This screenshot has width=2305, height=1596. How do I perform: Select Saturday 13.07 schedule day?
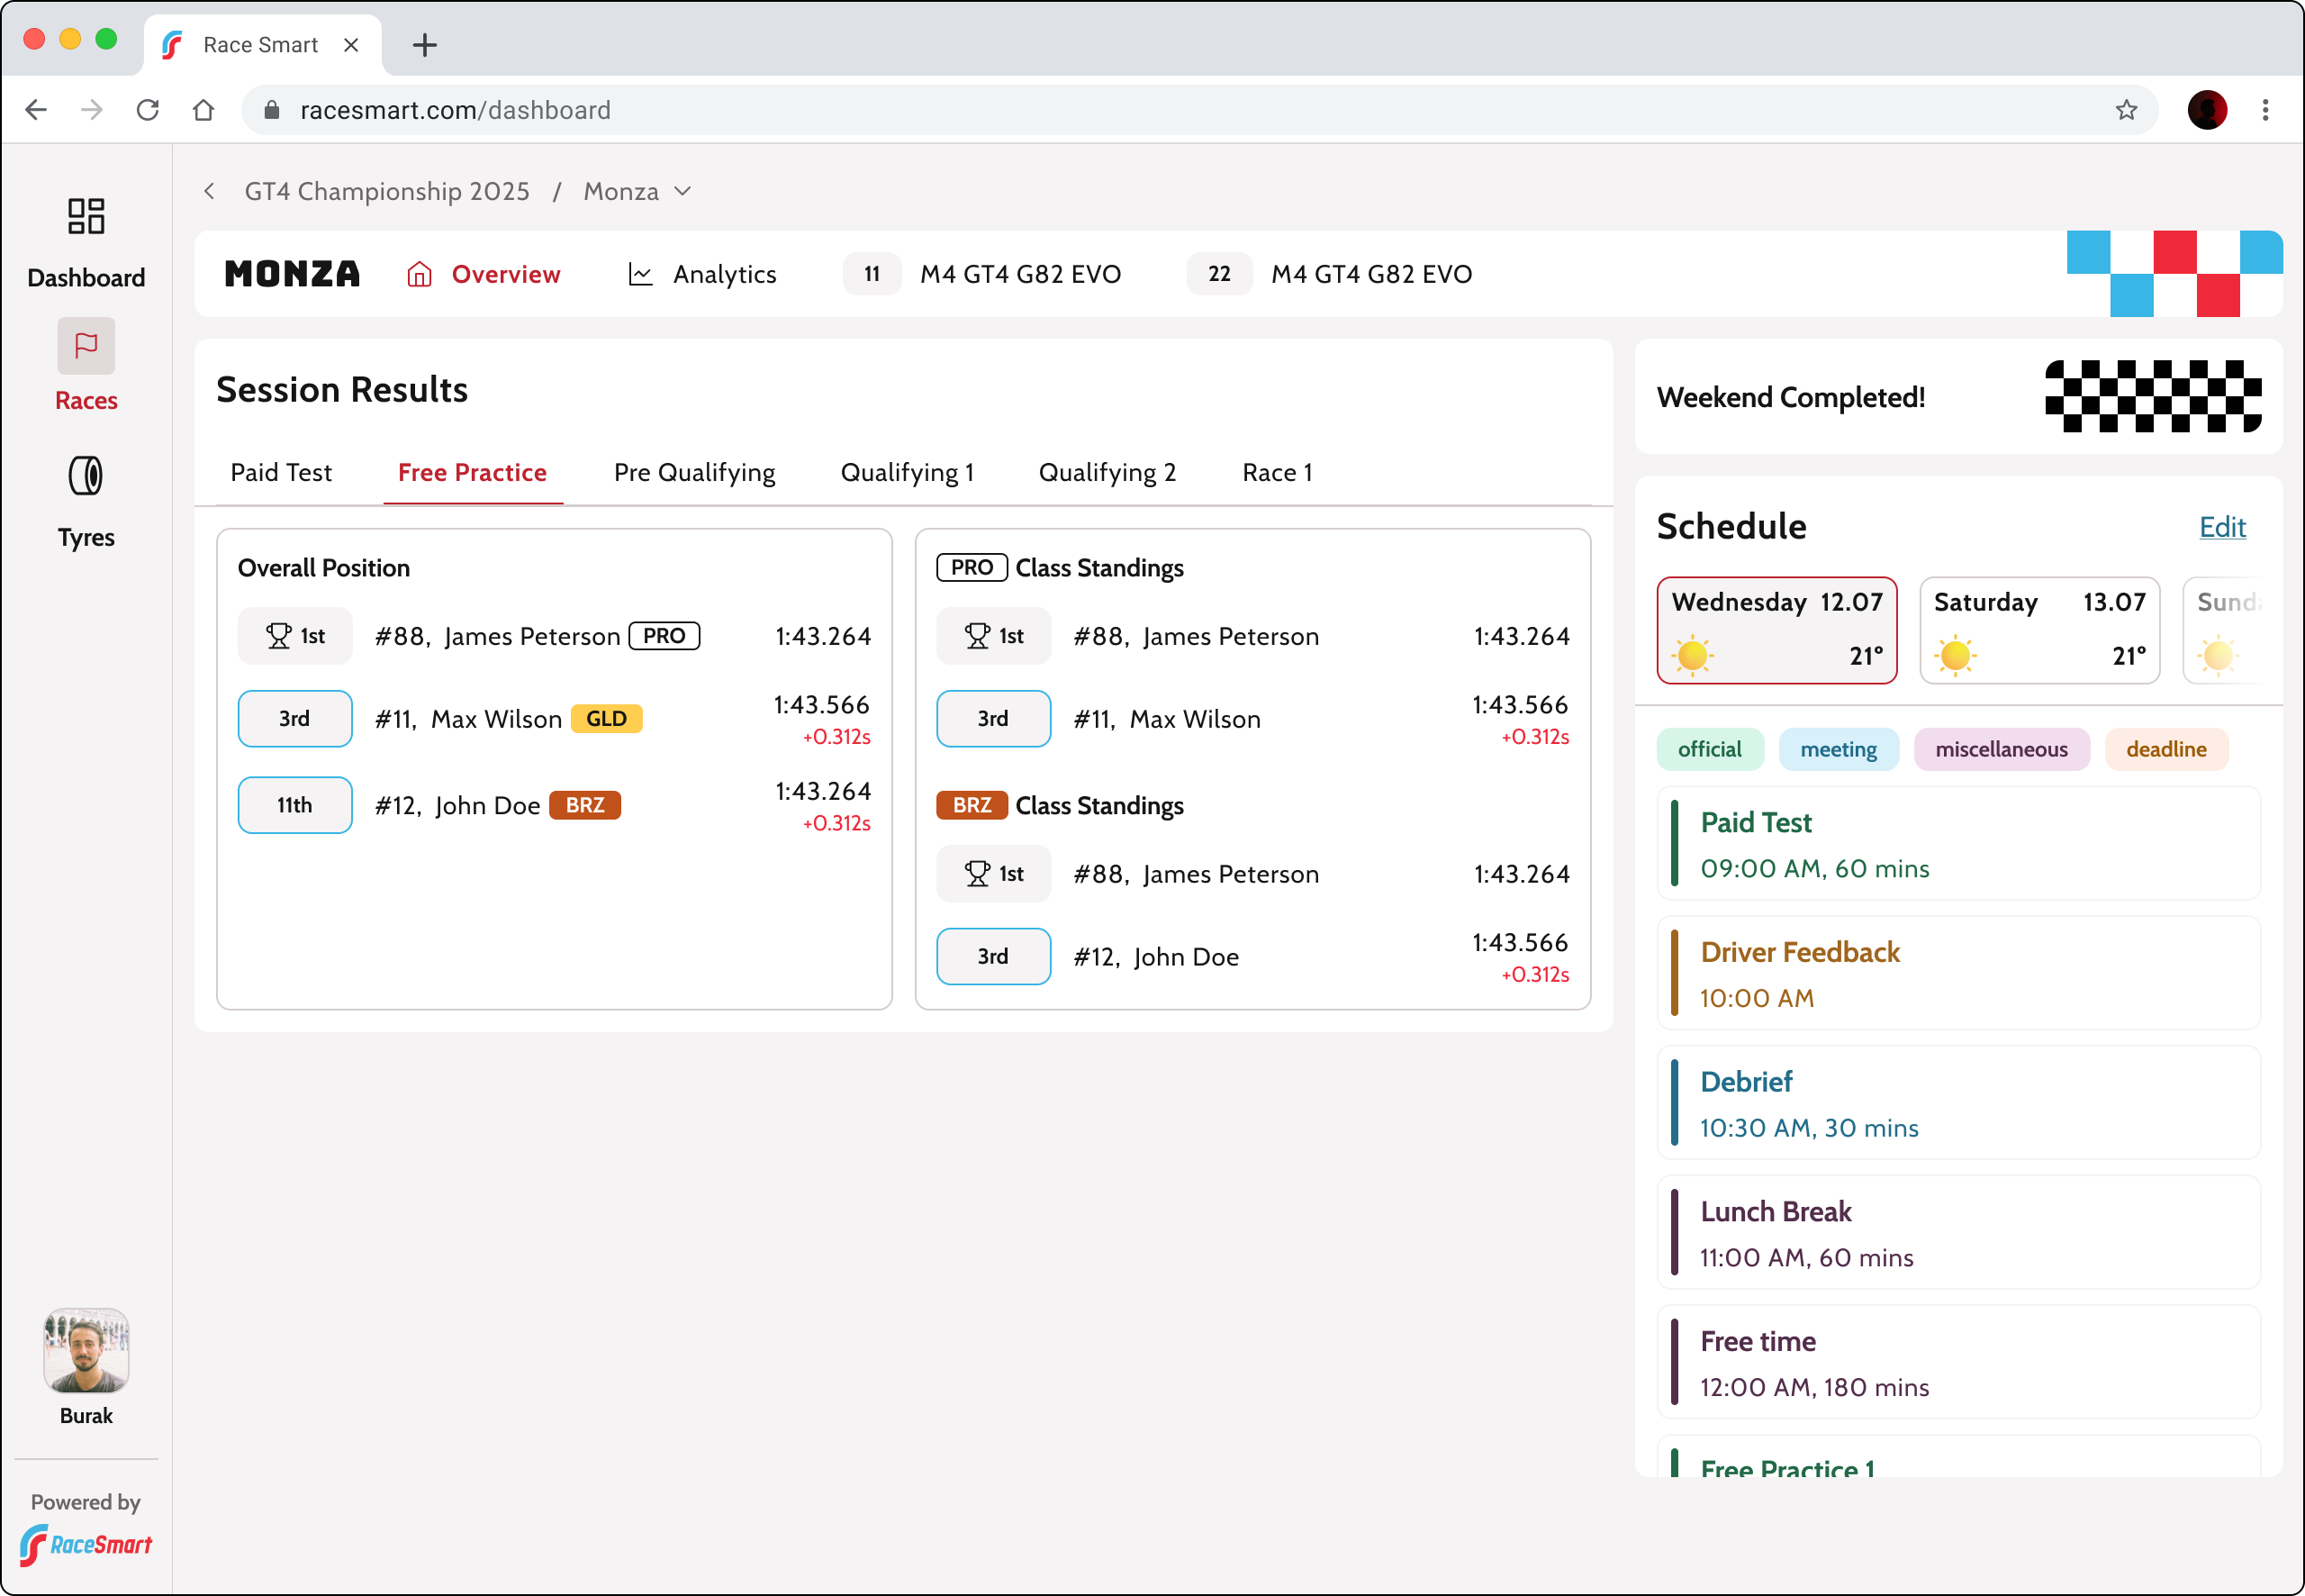[x=2039, y=630]
